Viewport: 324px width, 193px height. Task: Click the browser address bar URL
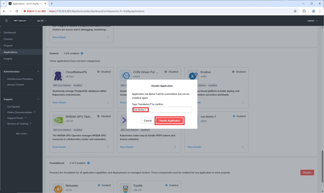[97, 11]
